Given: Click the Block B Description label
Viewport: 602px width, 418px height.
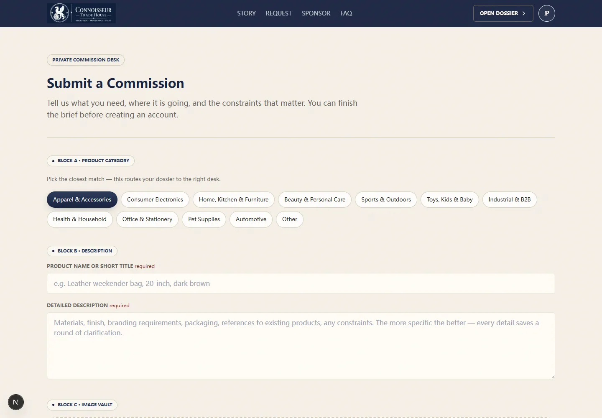Looking at the screenshot, I should pyautogui.click(x=82, y=251).
